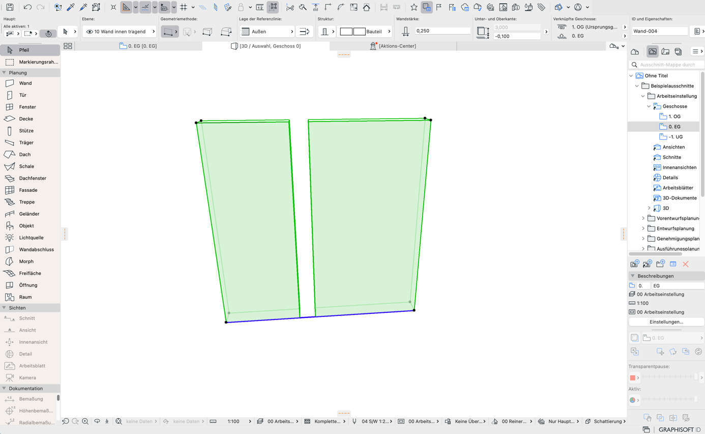Toggle Ebene visibility eye for wall layer

pyautogui.click(x=90, y=32)
